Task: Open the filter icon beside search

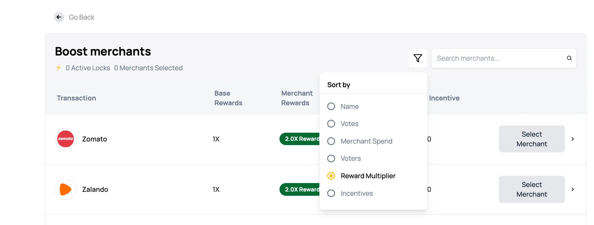Action: [418, 58]
